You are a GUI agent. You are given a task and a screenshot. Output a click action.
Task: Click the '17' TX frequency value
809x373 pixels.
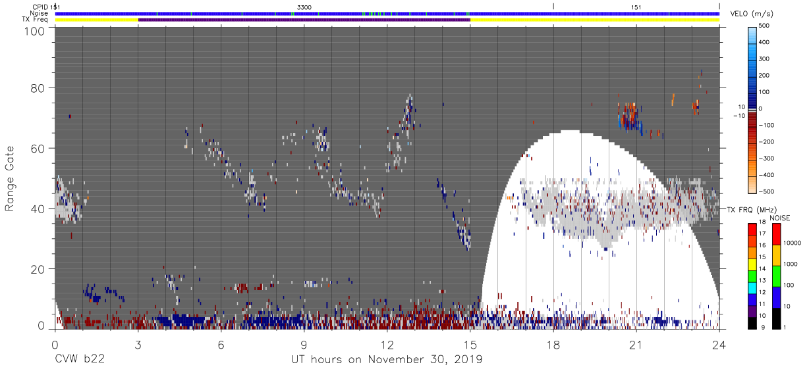(764, 235)
